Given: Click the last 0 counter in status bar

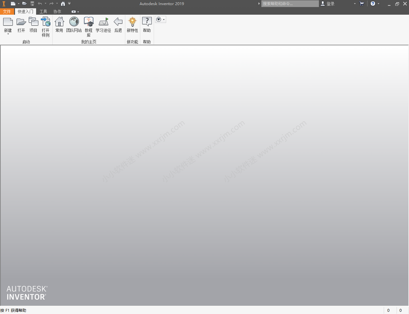Looking at the screenshot, I should (x=401, y=310).
